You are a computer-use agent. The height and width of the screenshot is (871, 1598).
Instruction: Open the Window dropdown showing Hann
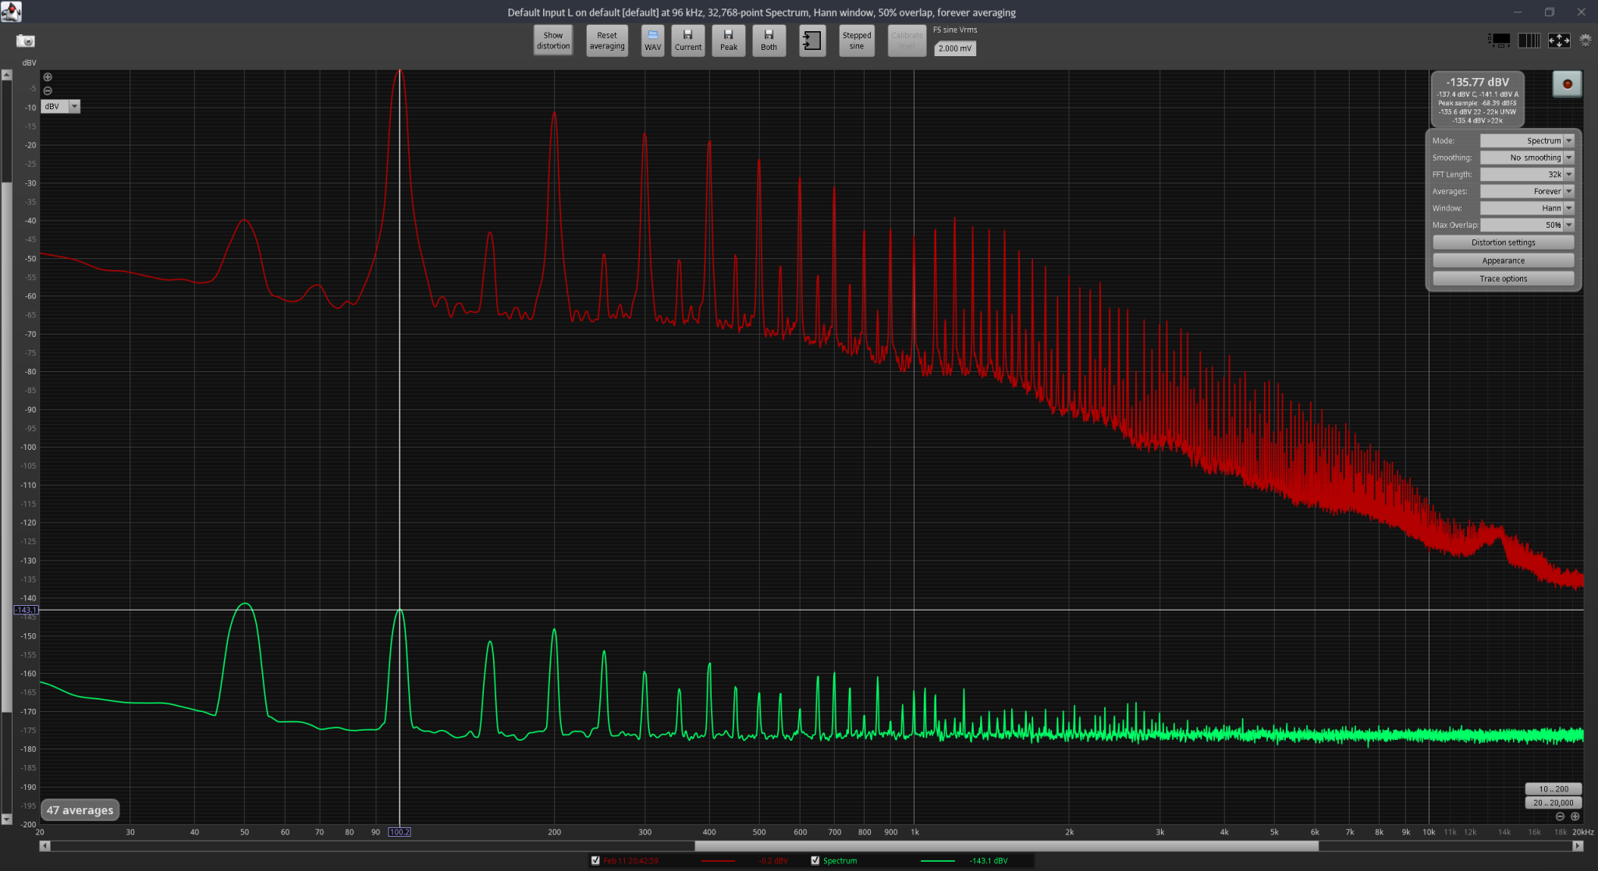tap(1527, 208)
